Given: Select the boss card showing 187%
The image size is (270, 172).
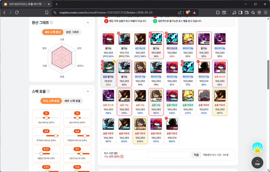Looking at the screenshot, I should point(156,102).
